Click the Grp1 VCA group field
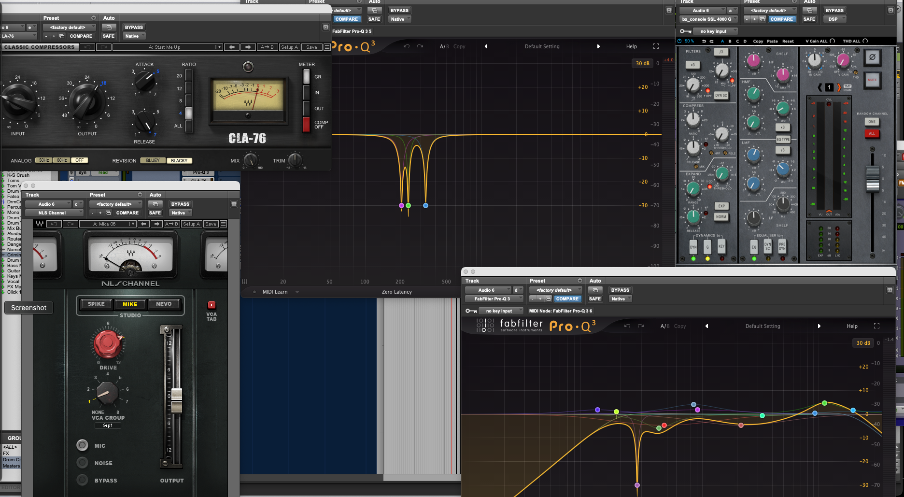The height and width of the screenshot is (497, 904). (108, 426)
